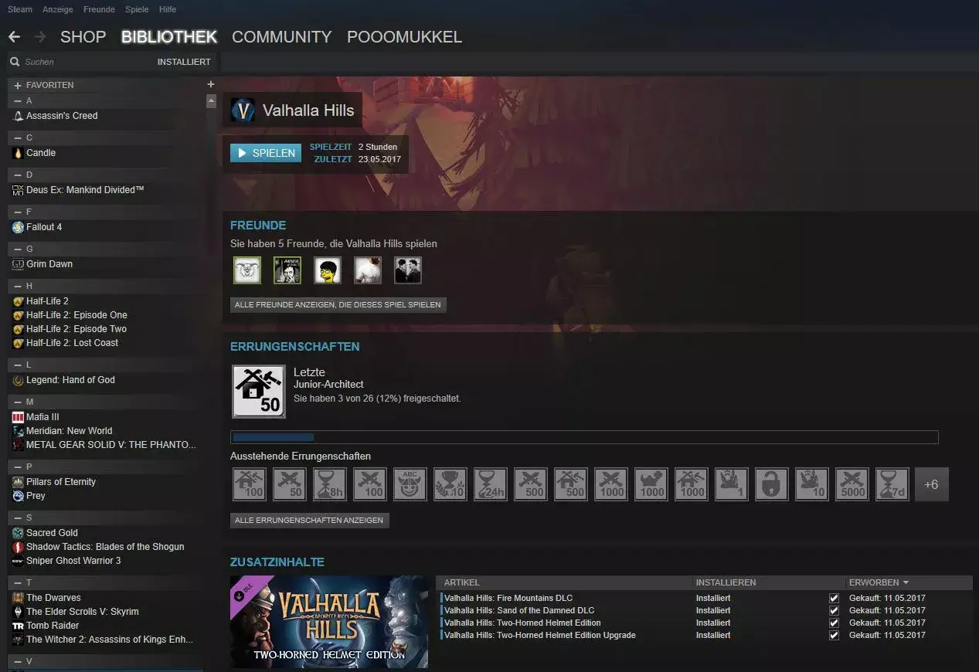This screenshot has width=979, height=672.
Task: Click the Half-Life 2: Episode One icon
Action: (19, 315)
